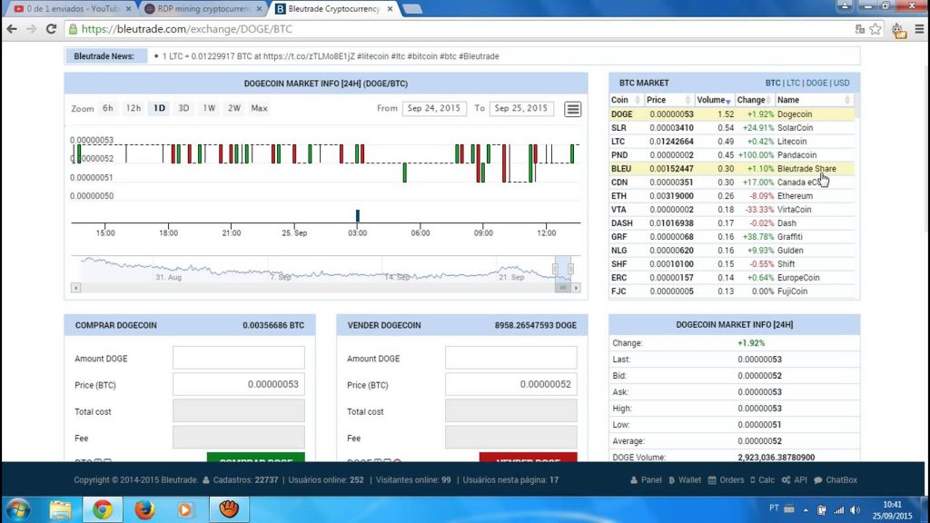The width and height of the screenshot is (930, 523).
Task: Set chart zoom to 1W
Action: [x=209, y=108]
